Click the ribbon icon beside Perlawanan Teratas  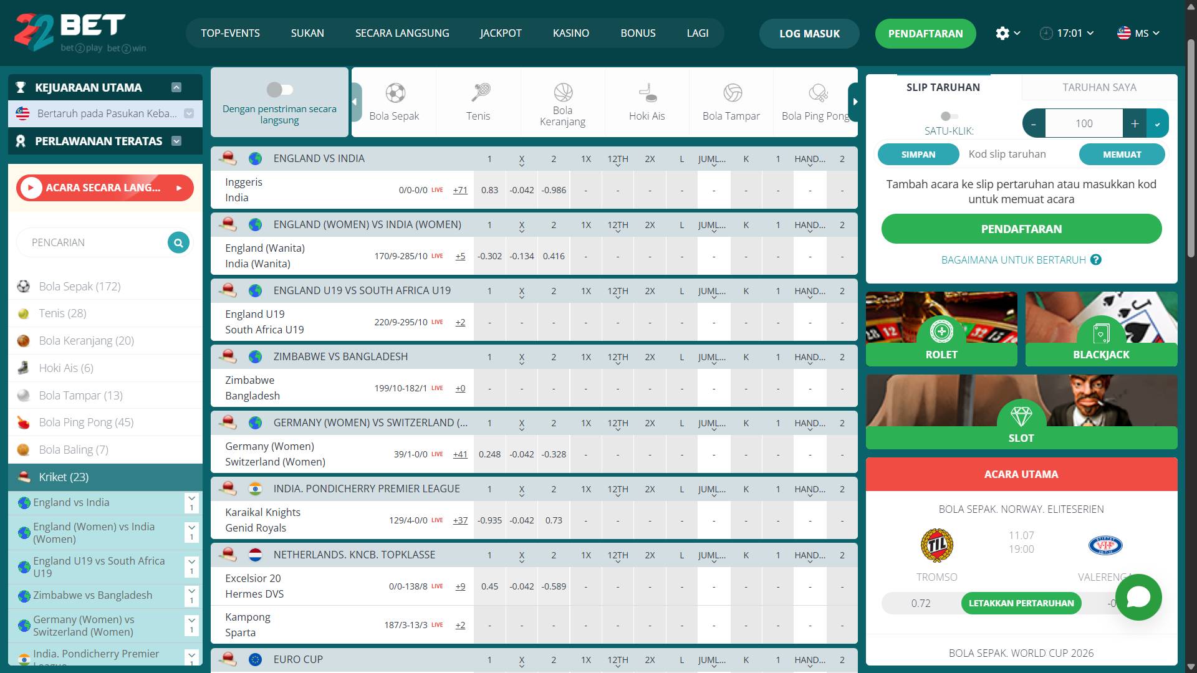[x=21, y=141]
